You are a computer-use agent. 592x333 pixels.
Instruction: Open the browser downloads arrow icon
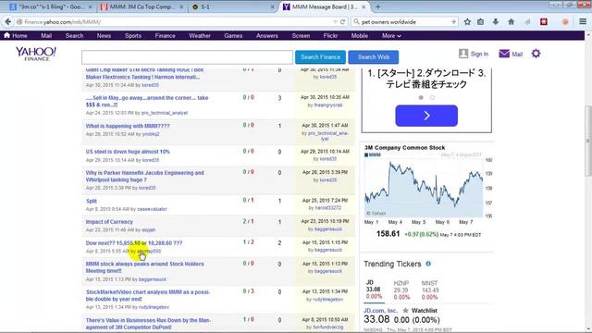tap(496, 22)
